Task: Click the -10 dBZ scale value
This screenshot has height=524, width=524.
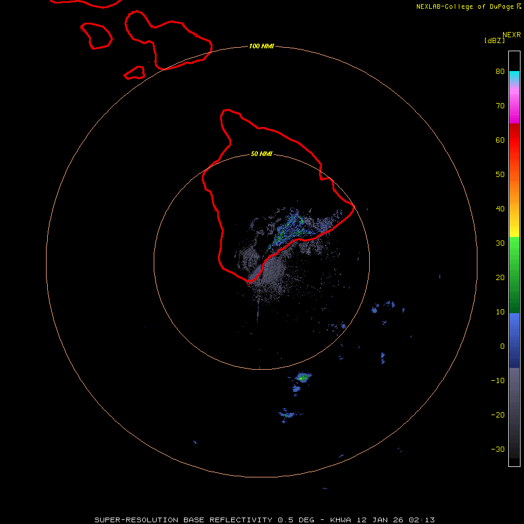Action: (498, 381)
